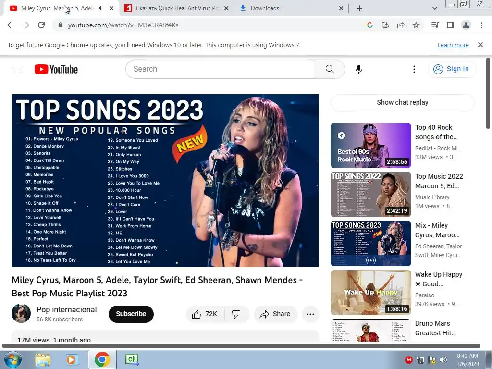This screenshot has width=492, height=369.
Task: Open media controls icon
Action: coord(435,25)
